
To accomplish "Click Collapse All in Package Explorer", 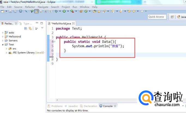I will coord(26,28).
